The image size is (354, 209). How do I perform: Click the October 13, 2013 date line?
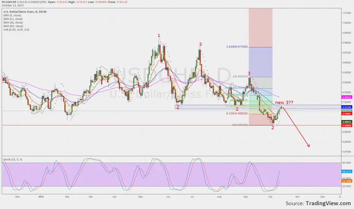[x=12, y=5]
